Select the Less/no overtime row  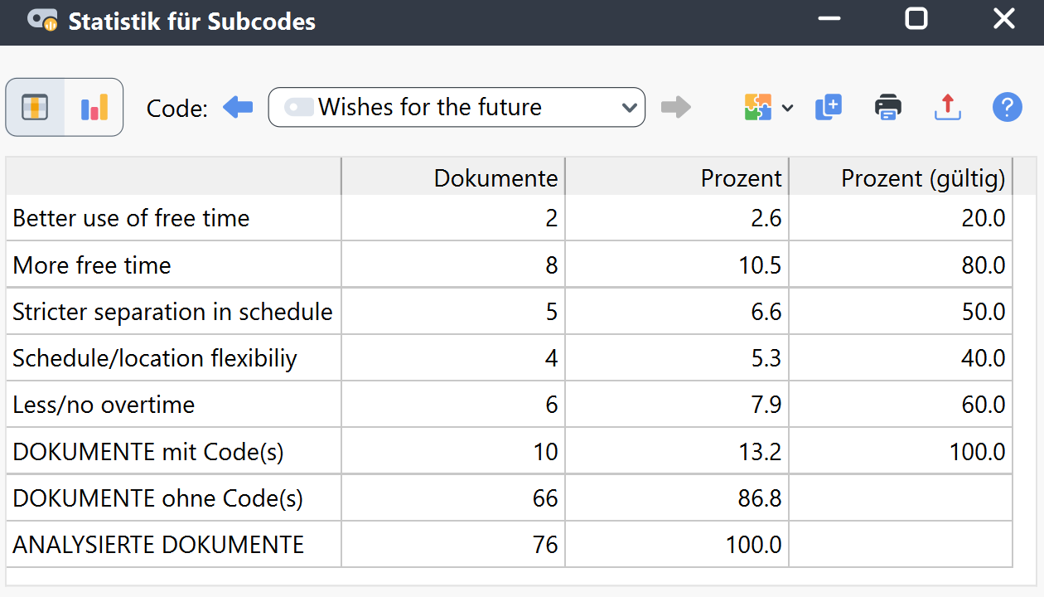click(104, 405)
